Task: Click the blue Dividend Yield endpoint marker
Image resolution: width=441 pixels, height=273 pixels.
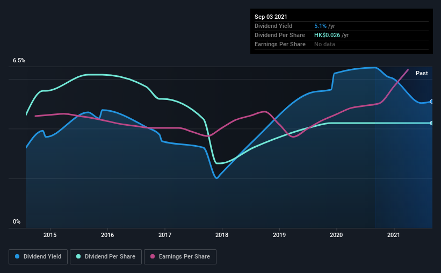Action: click(432, 102)
